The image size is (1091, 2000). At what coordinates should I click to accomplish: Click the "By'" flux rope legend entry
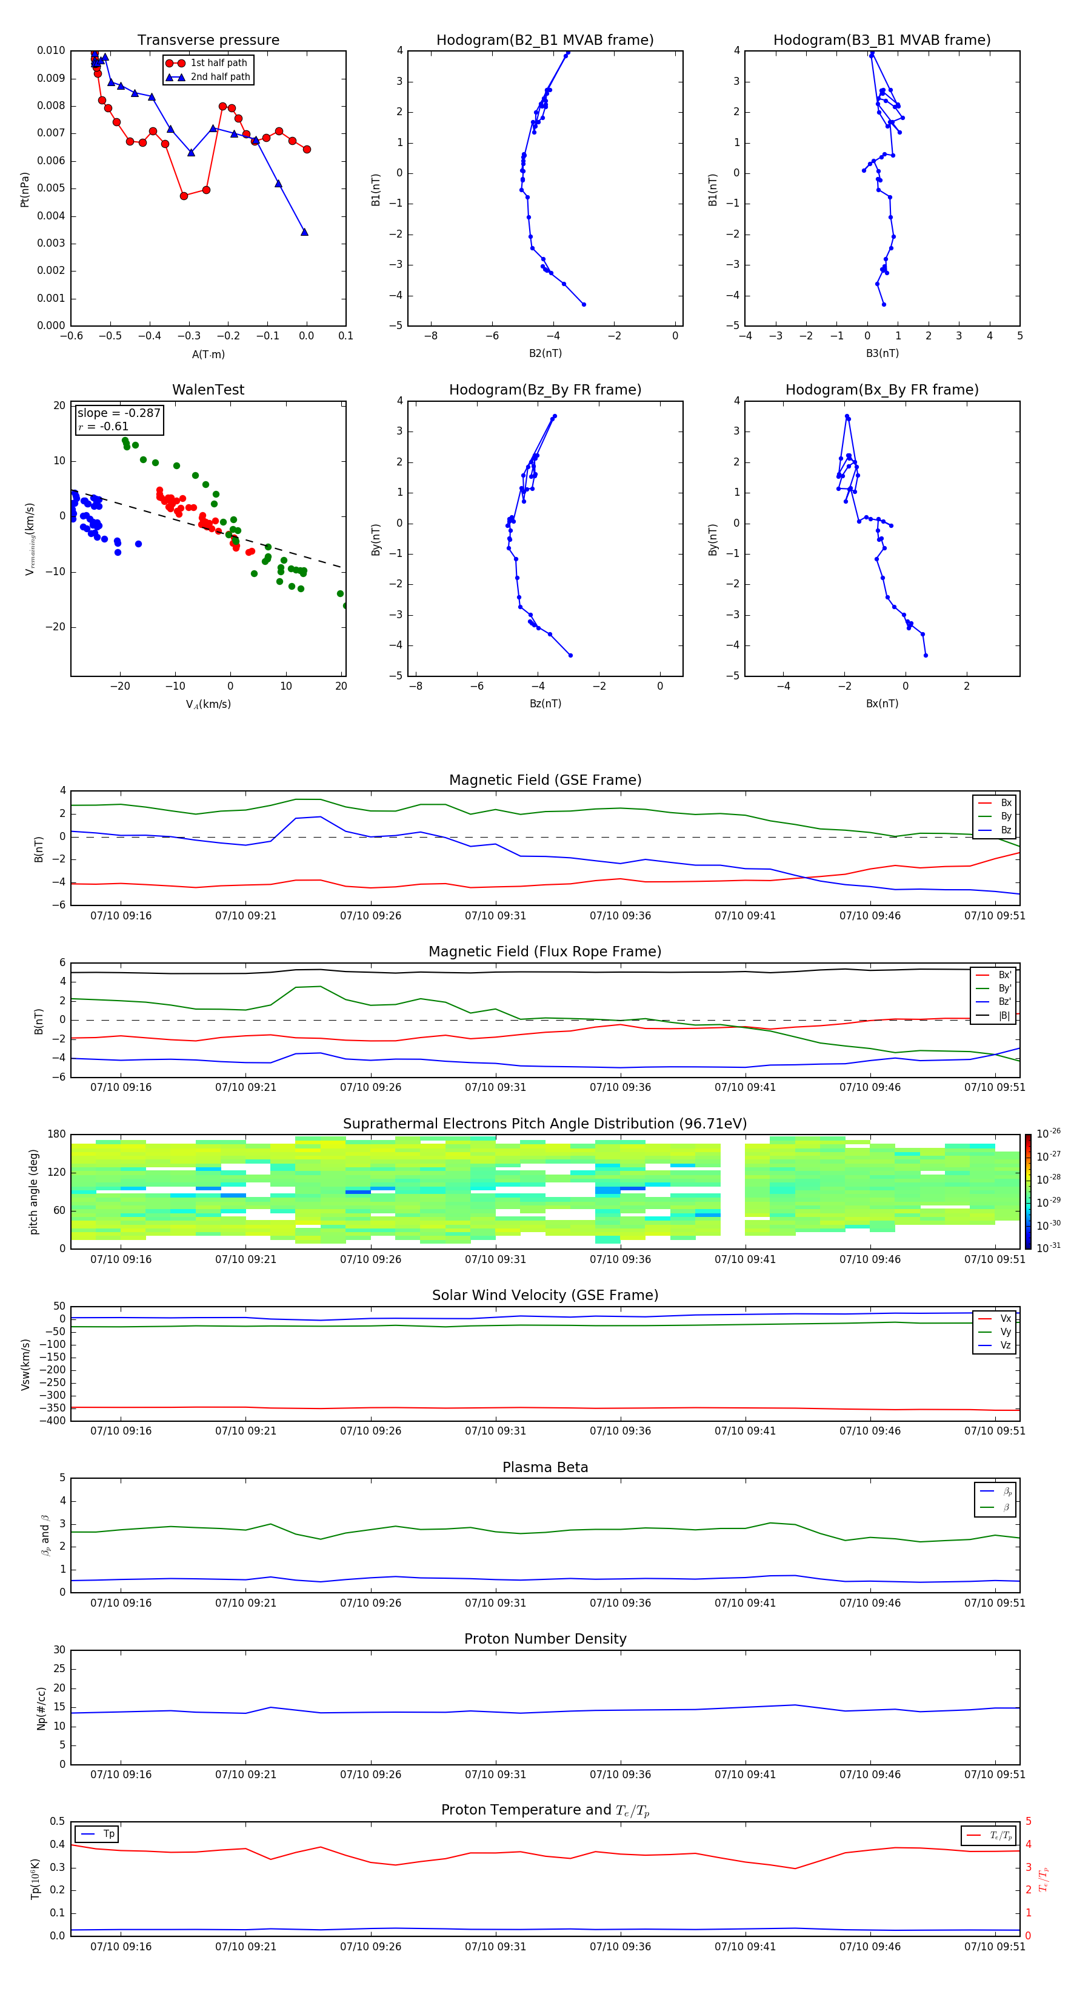(x=994, y=988)
